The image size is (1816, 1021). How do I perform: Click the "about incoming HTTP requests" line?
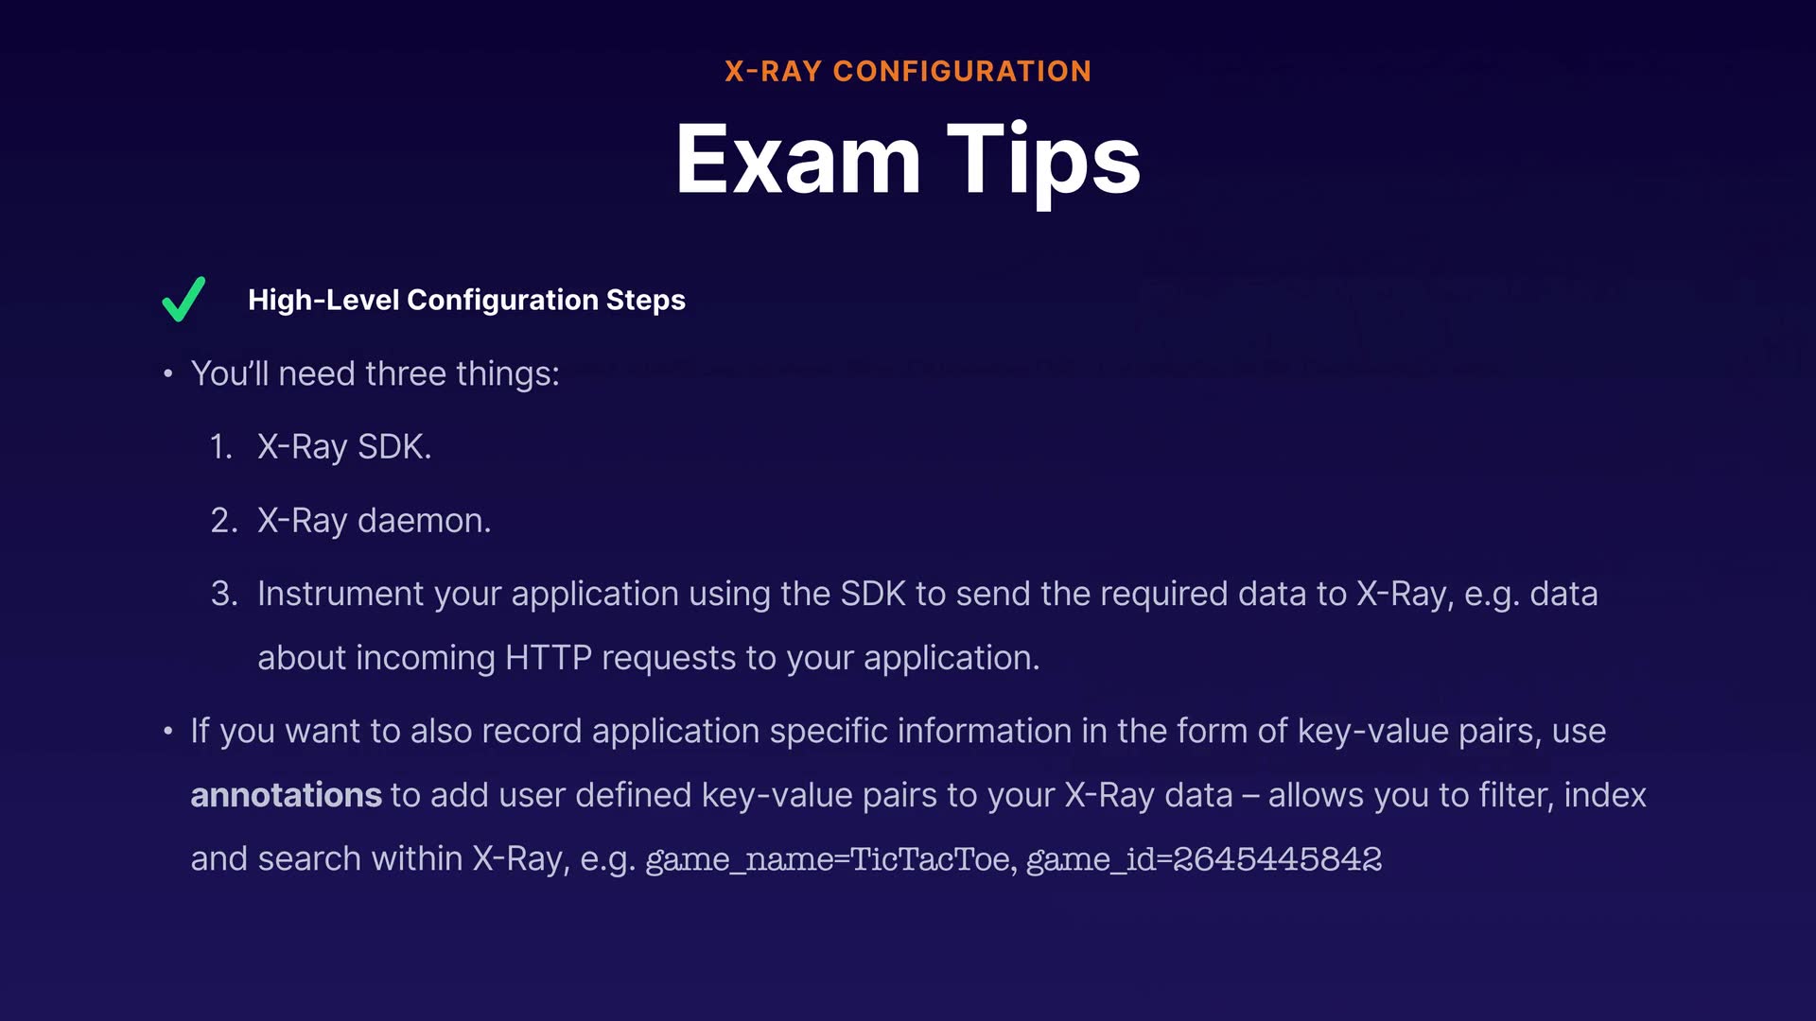click(648, 658)
